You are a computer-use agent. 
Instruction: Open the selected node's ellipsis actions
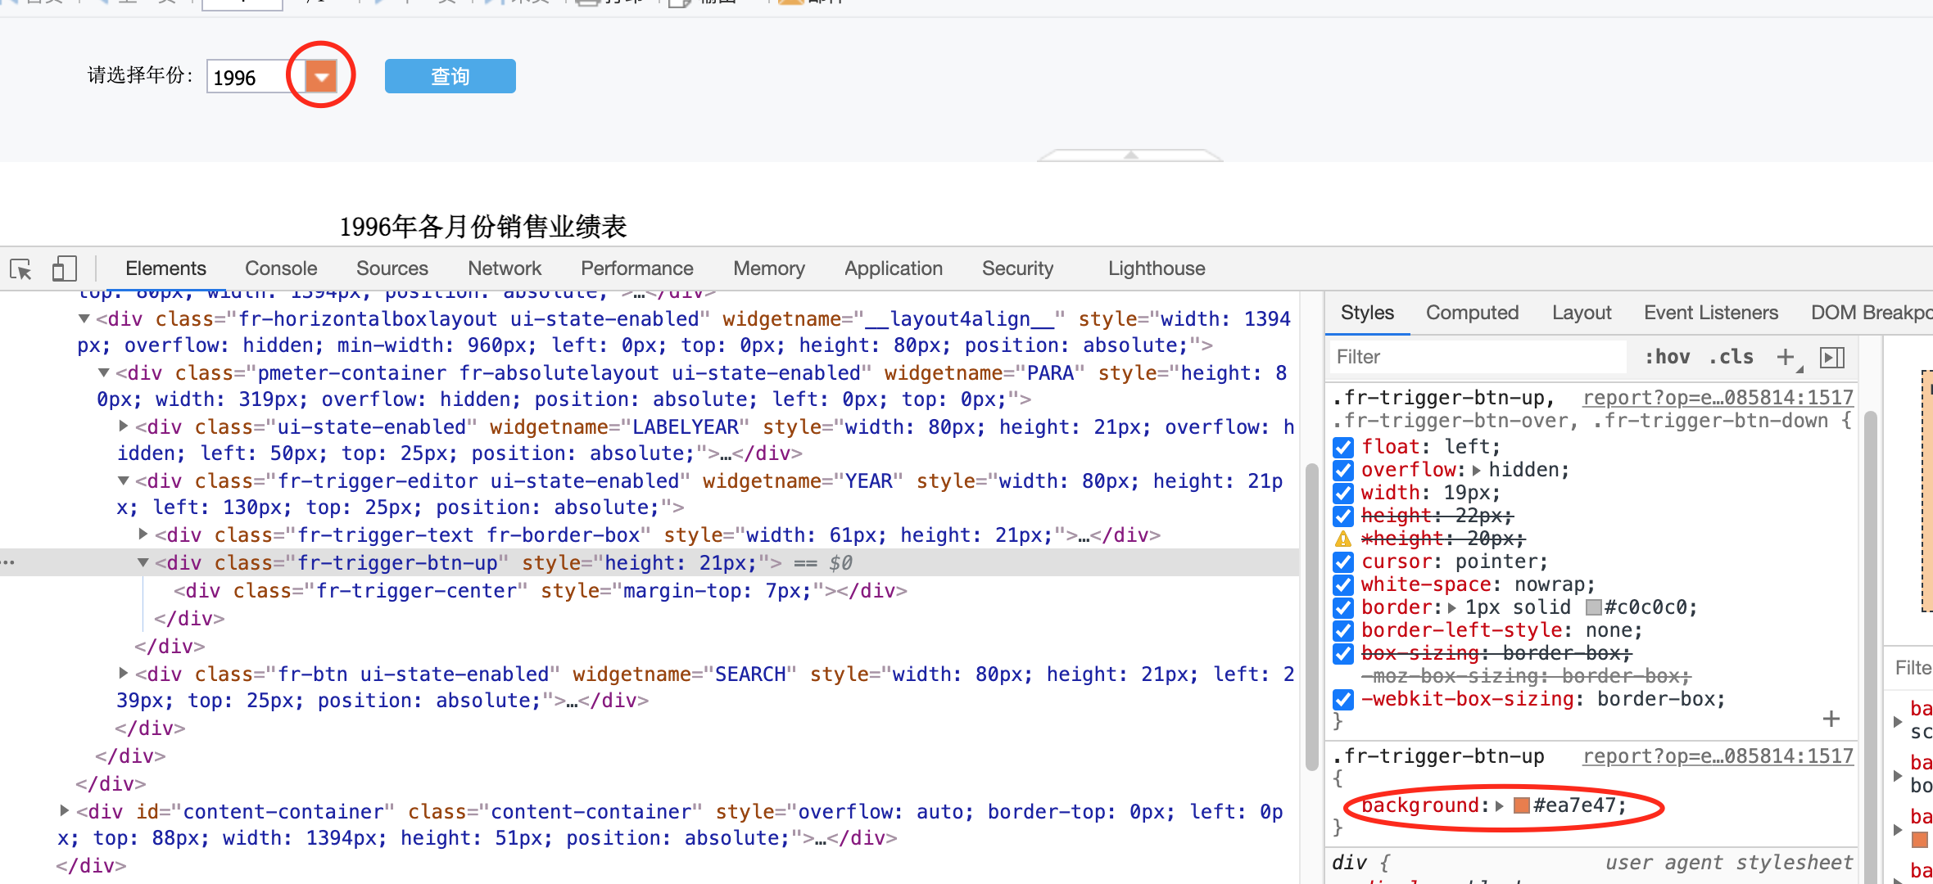[8, 562]
